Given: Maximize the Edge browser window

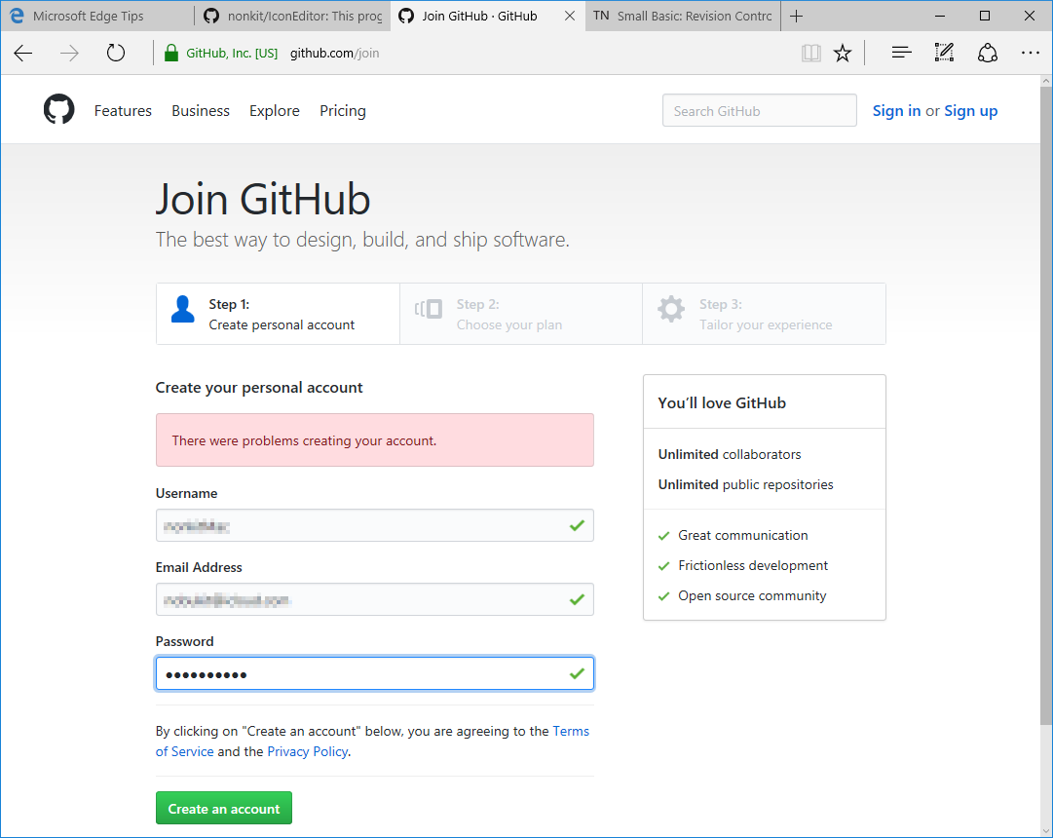Looking at the screenshot, I should point(985,17).
